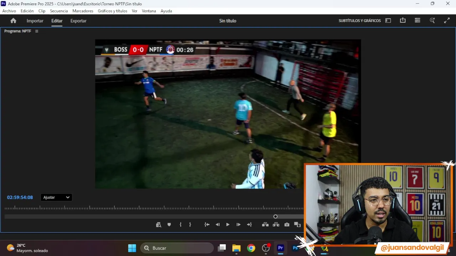Step forward one frame
Image resolution: width=456 pixels, height=256 pixels.
click(x=238, y=225)
